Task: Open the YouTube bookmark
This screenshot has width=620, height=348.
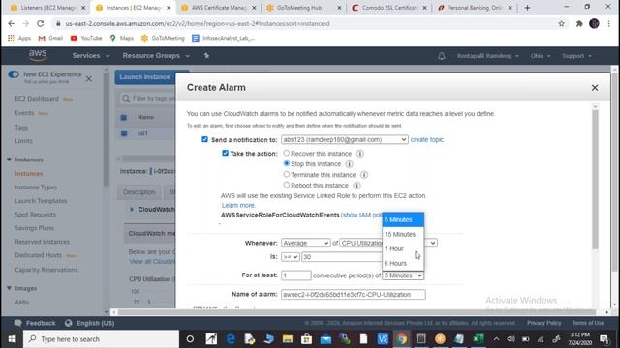Action: point(86,38)
